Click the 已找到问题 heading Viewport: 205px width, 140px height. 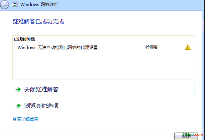click(x=24, y=39)
